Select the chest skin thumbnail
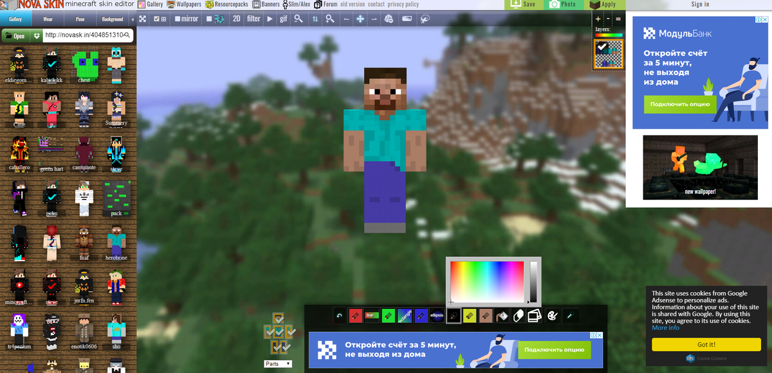Viewport: 772px width, 373px height. (84, 65)
